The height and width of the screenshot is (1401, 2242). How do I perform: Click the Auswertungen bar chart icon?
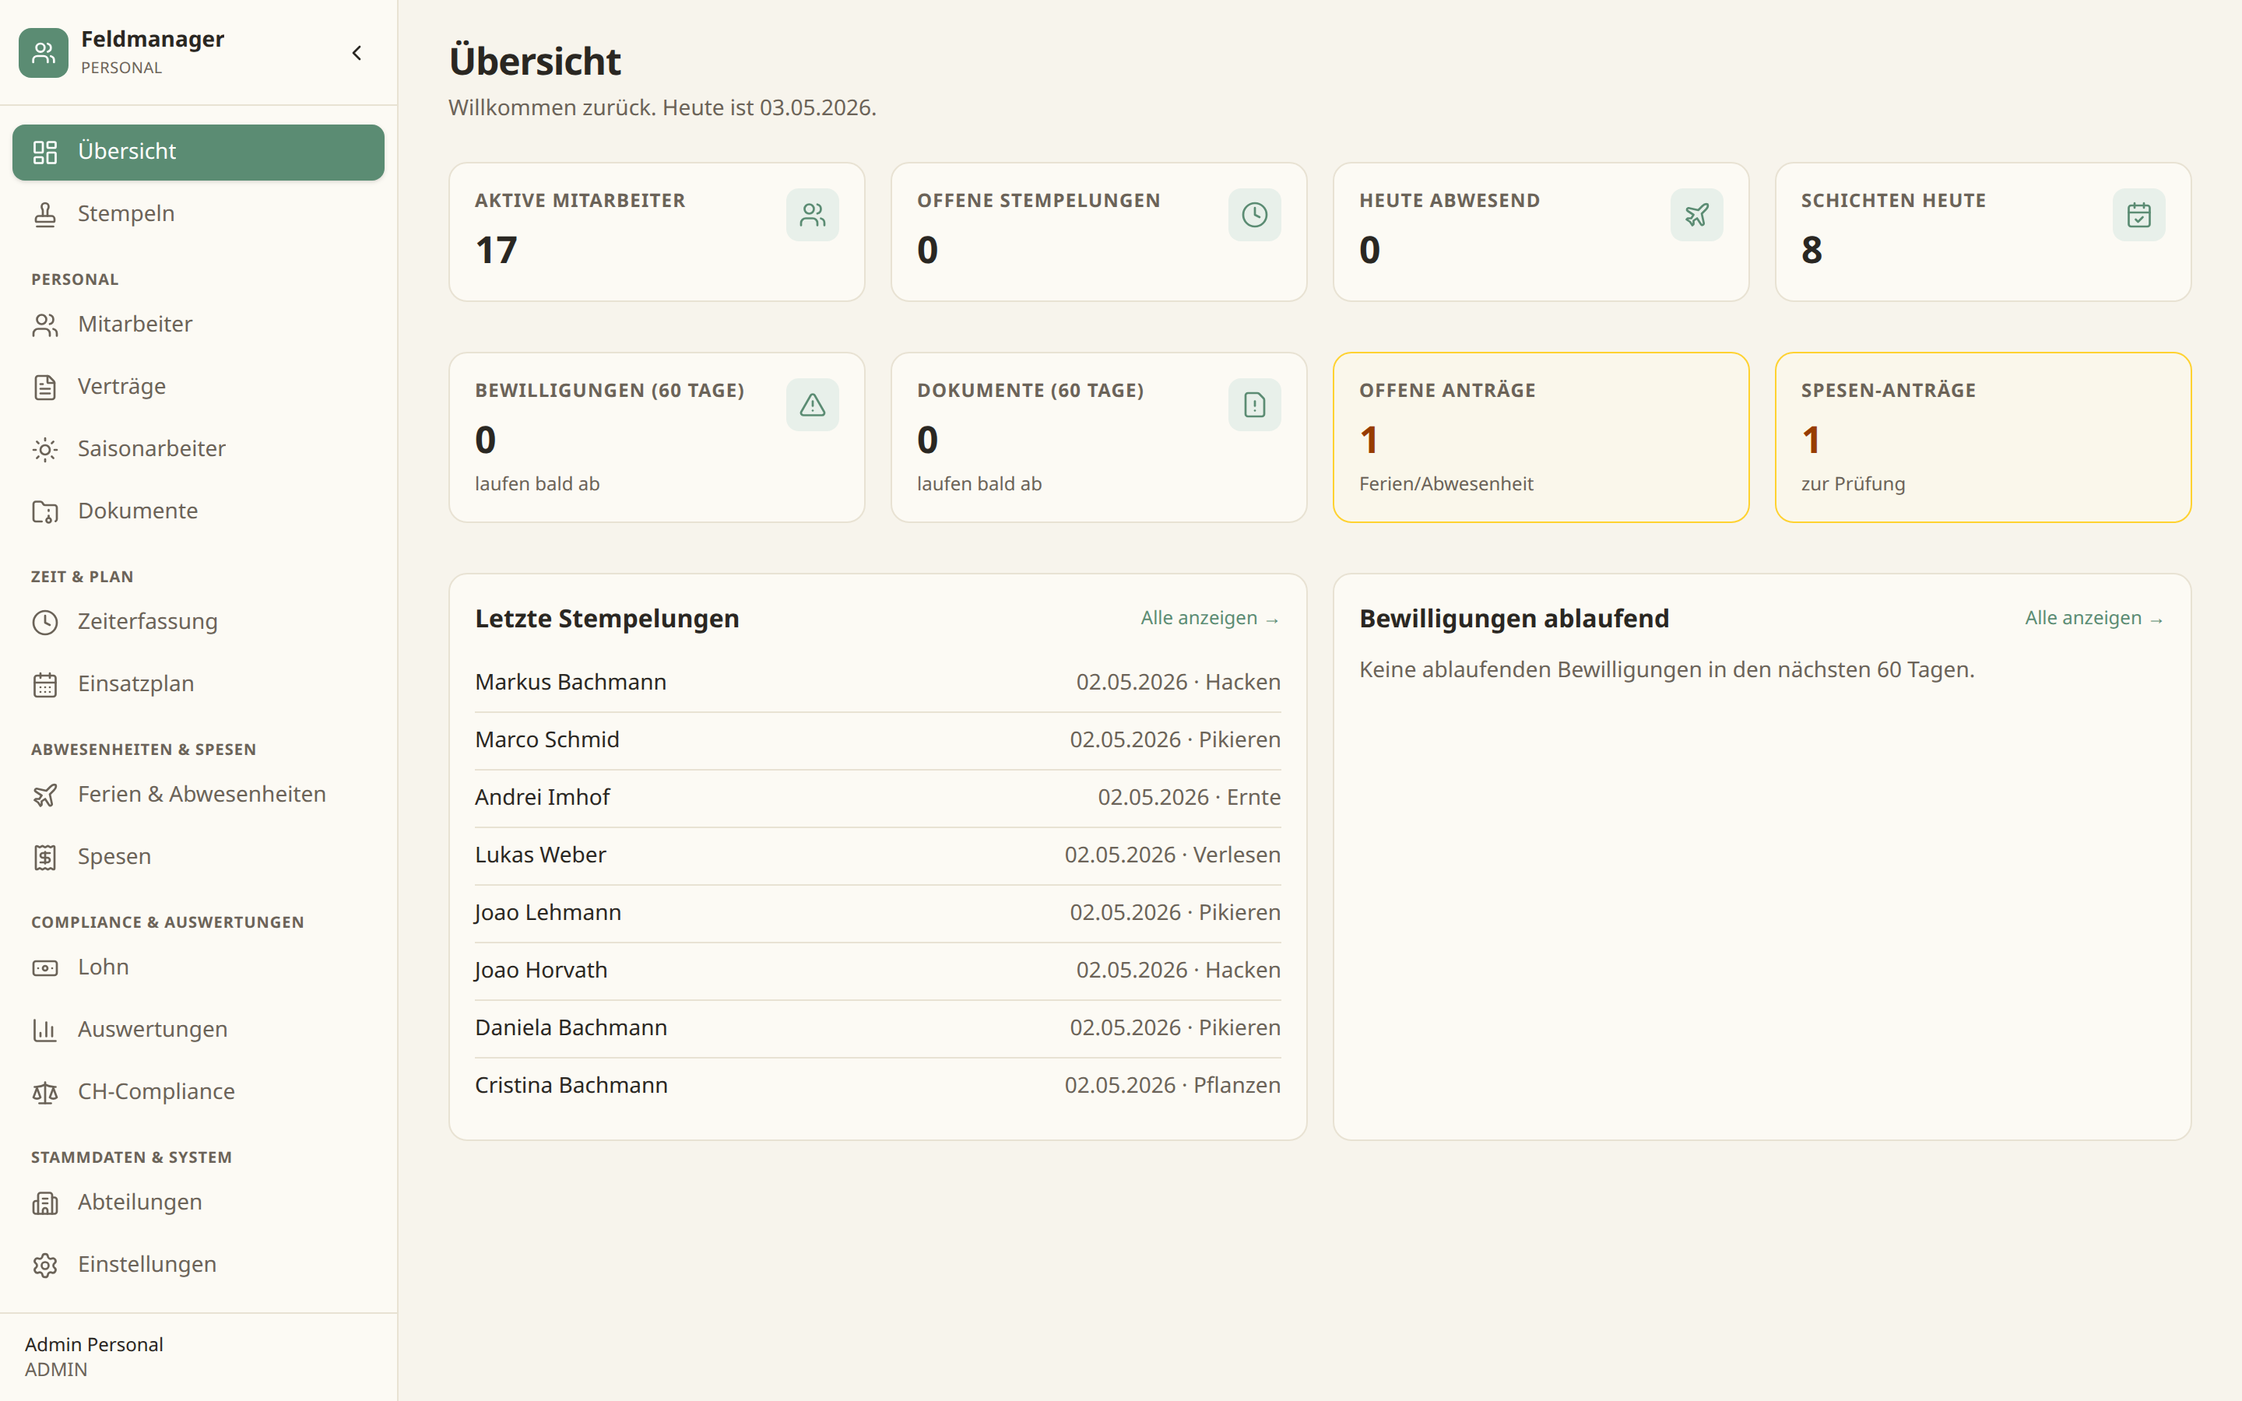[44, 1030]
